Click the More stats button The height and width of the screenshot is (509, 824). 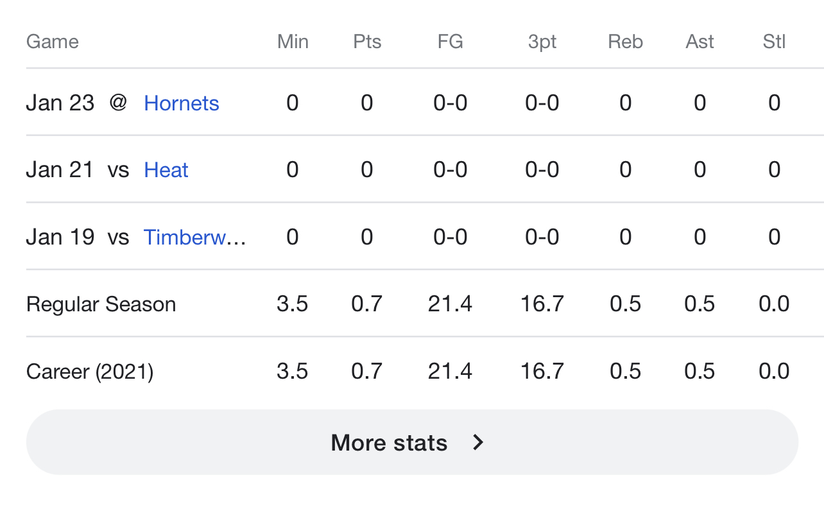412,442
